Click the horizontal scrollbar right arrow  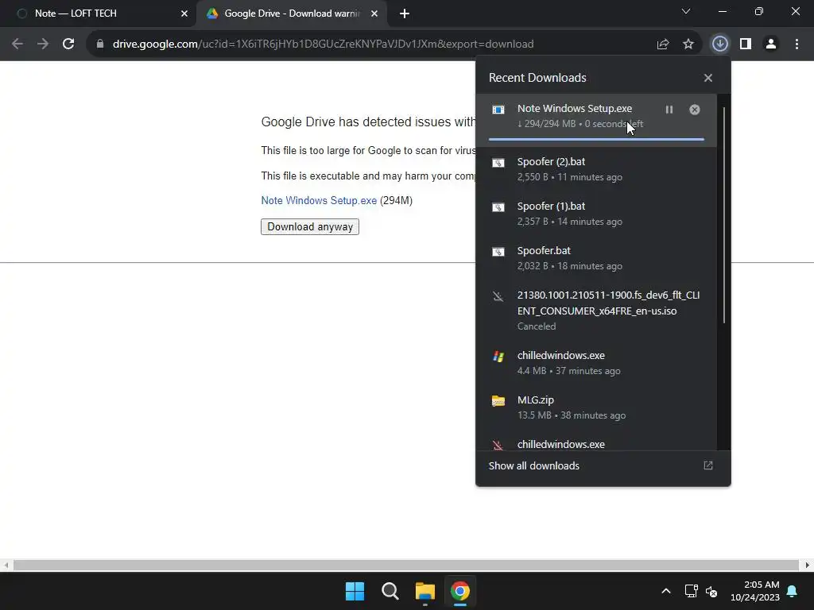pos(808,565)
